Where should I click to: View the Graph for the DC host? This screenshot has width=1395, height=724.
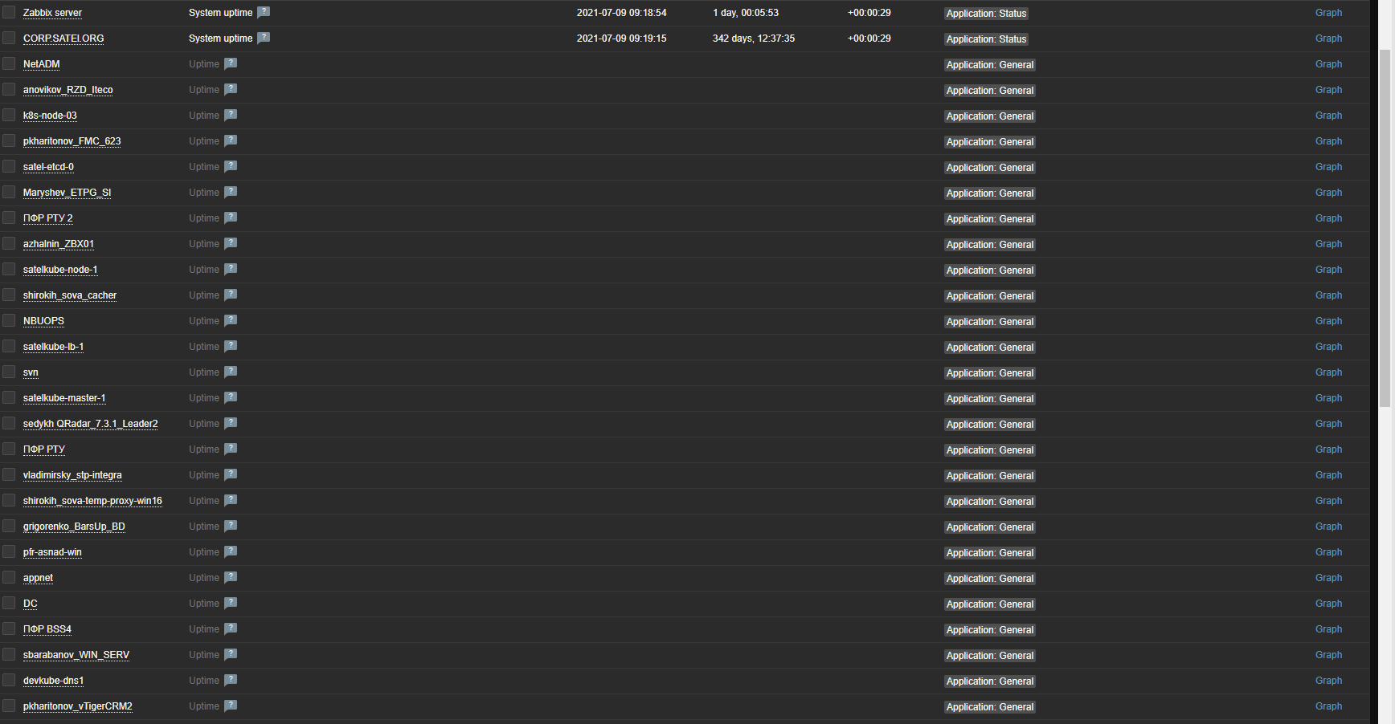click(1328, 603)
